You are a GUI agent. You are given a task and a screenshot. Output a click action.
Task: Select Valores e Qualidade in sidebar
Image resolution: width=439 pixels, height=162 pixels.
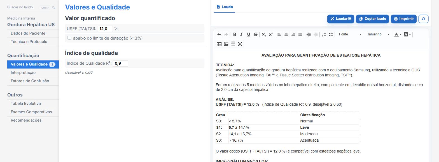point(33,64)
